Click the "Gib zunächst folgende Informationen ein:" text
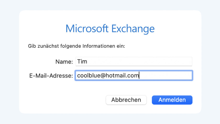Viewport: 220px width, 124px height. 76,46
